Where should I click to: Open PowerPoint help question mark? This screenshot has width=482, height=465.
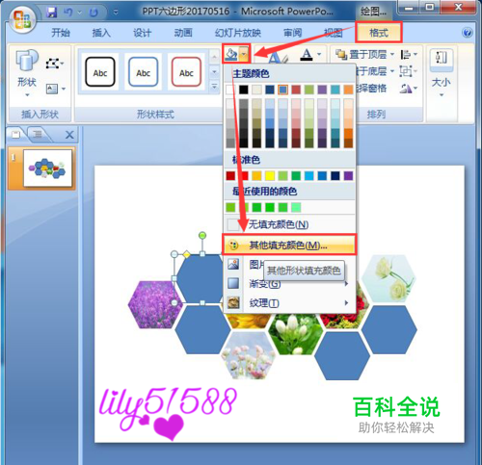pyautogui.click(x=467, y=33)
